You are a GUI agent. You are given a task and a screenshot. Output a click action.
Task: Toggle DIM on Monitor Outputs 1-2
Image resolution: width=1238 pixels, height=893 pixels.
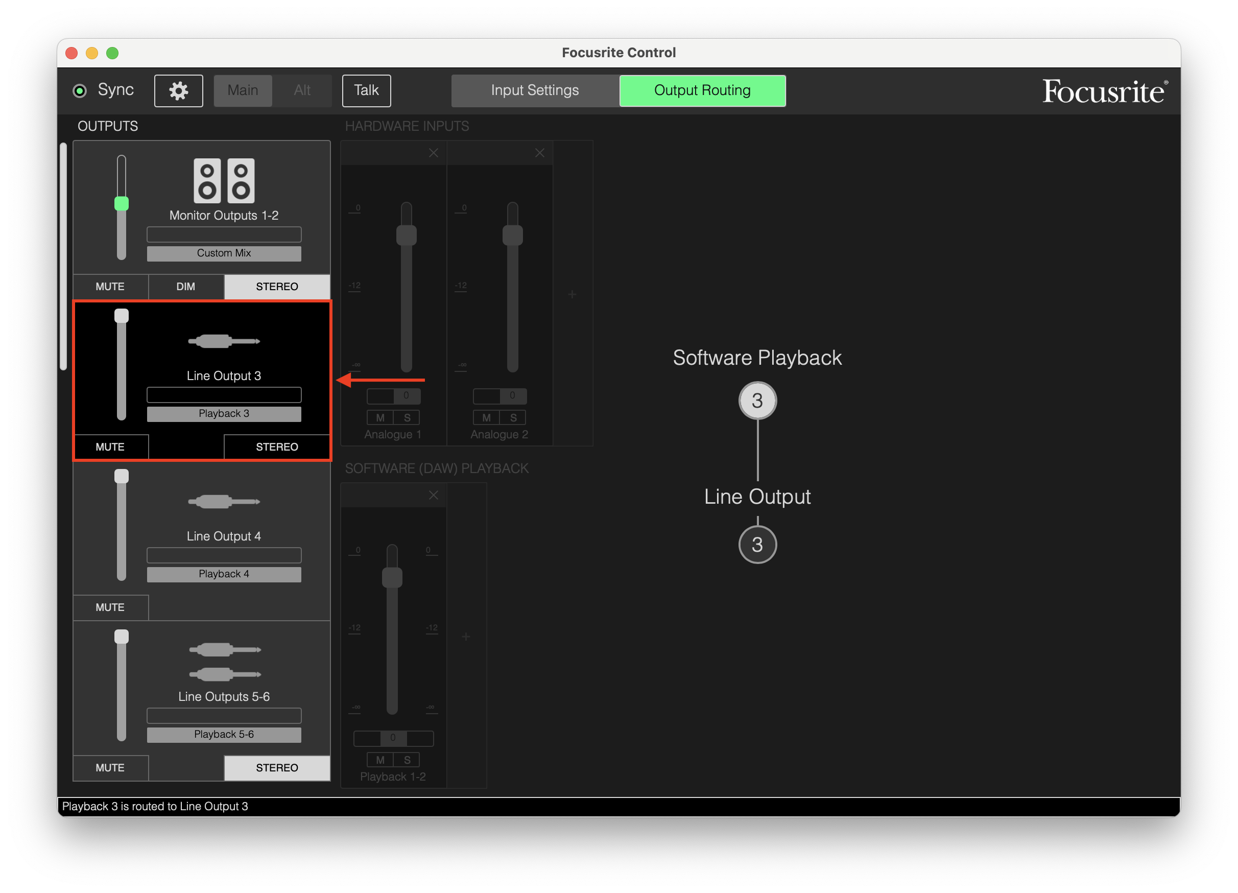pos(185,287)
